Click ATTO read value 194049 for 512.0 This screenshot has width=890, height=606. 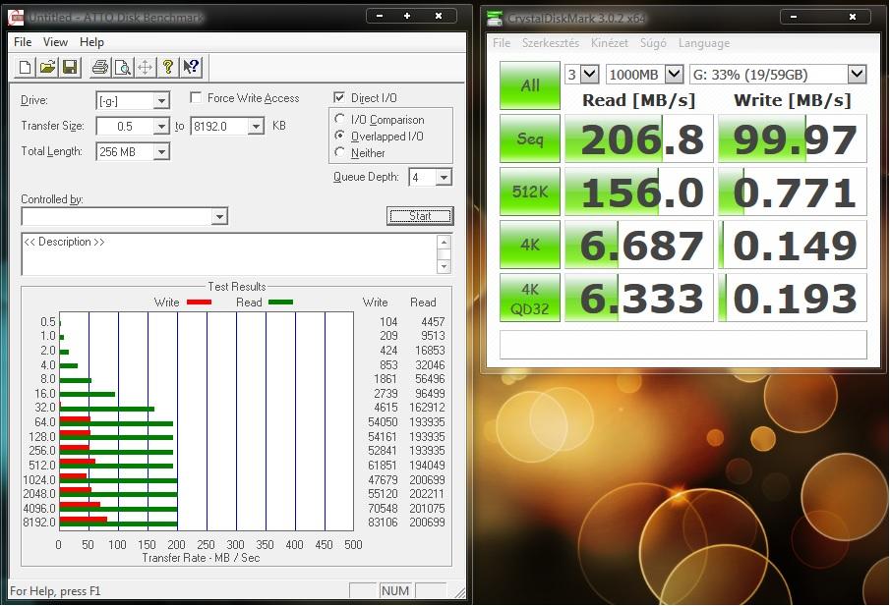point(427,465)
